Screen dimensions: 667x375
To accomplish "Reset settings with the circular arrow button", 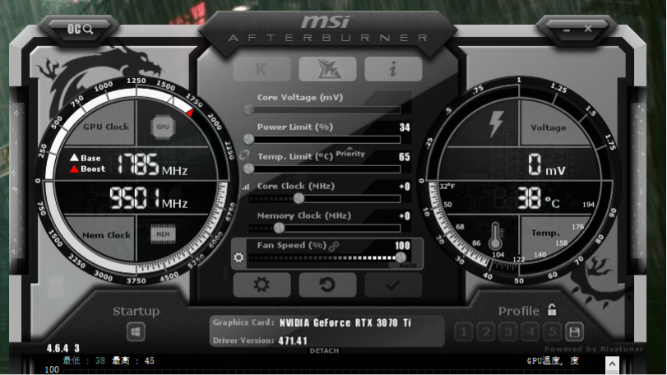I will [x=327, y=285].
